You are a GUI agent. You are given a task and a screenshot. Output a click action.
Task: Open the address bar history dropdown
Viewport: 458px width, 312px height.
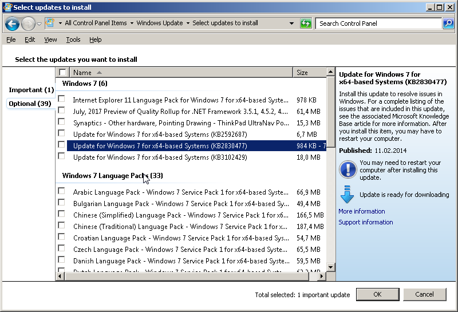[x=291, y=23]
